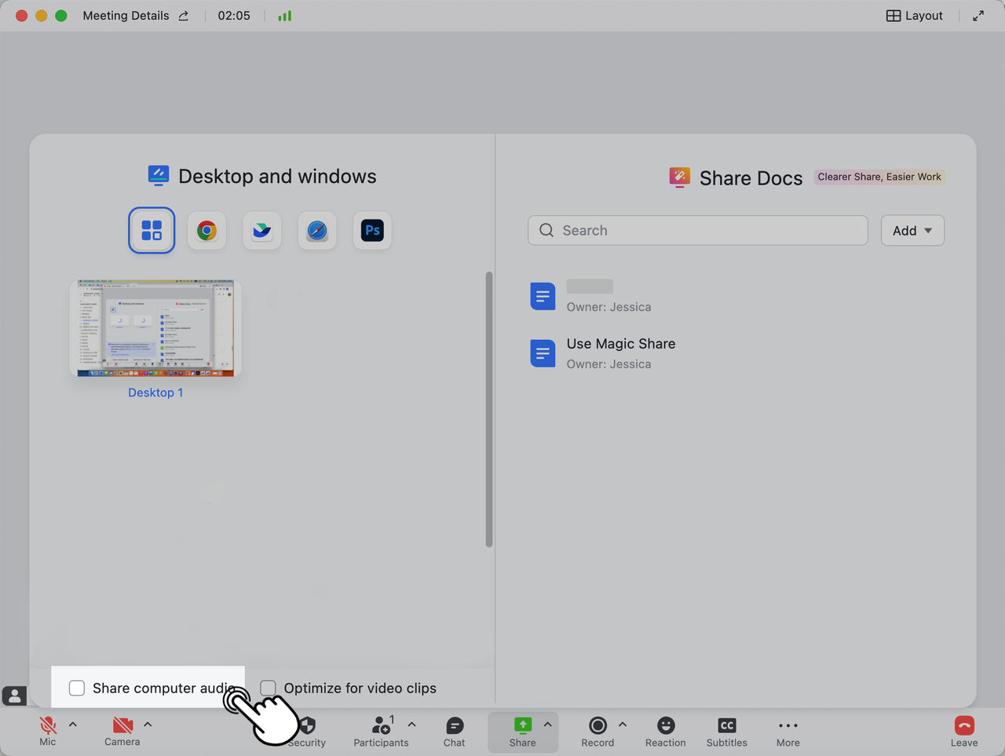This screenshot has width=1005, height=756.
Task: Select the all-windows grid filter
Action: (152, 230)
